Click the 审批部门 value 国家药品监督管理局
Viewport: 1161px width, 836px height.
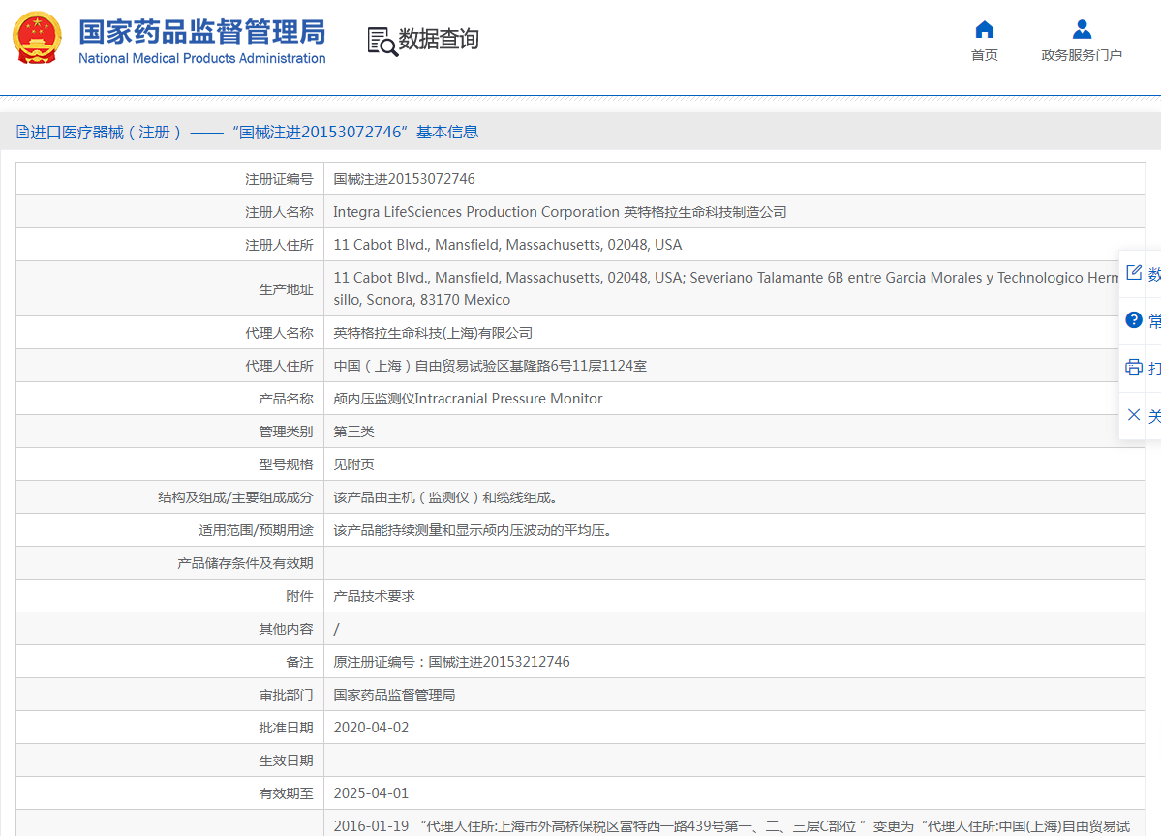pyautogui.click(x=394, y=695)
